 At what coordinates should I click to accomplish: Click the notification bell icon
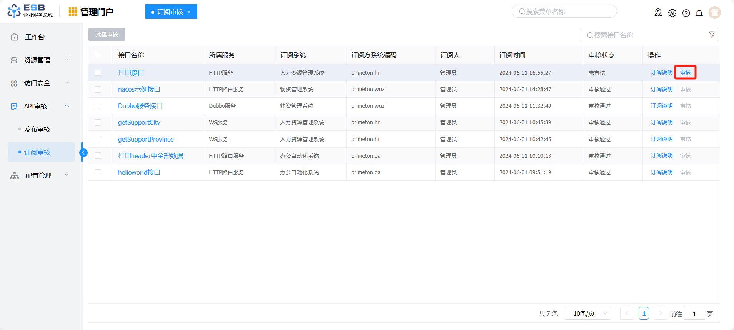699,13
